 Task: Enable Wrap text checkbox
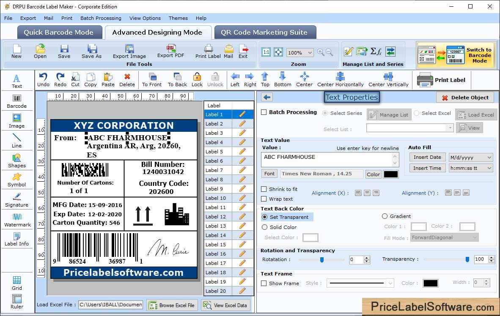pyautogui.click(x=264, y=199)
